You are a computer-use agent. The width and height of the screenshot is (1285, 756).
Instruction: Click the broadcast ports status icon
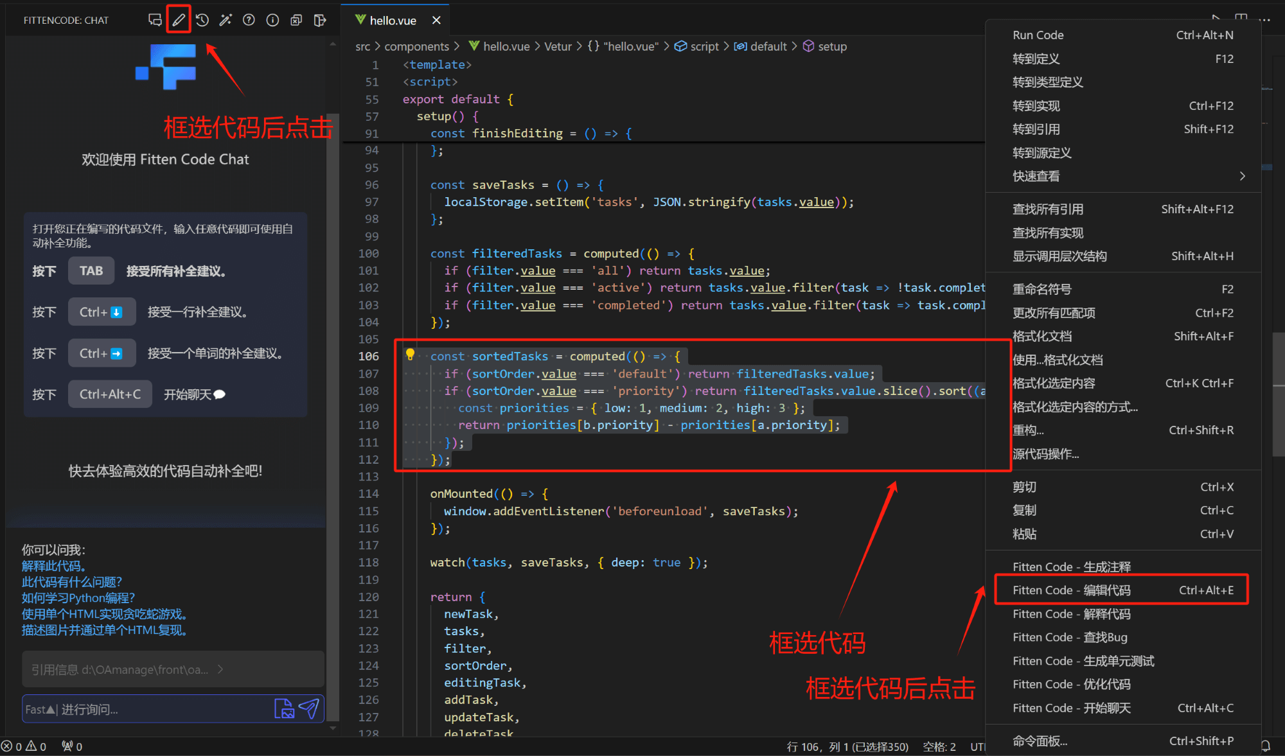tap(71, 746)
